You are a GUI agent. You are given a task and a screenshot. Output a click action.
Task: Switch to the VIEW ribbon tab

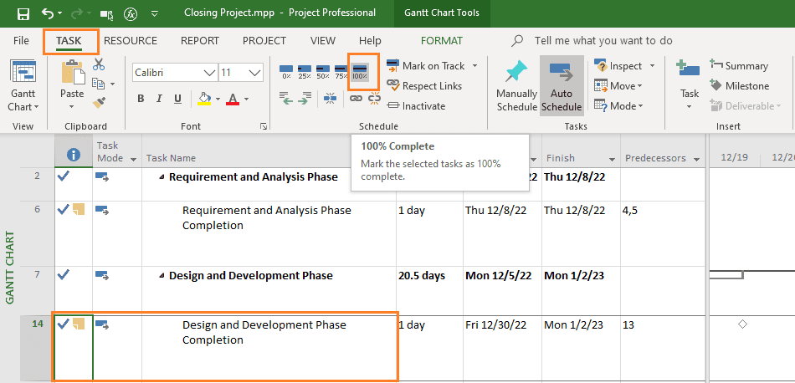[323, 40]
